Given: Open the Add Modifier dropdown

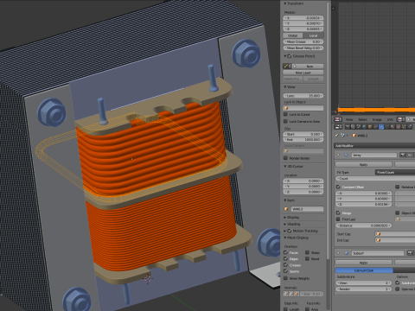Looking at the screenshot, I should point(374,146).
